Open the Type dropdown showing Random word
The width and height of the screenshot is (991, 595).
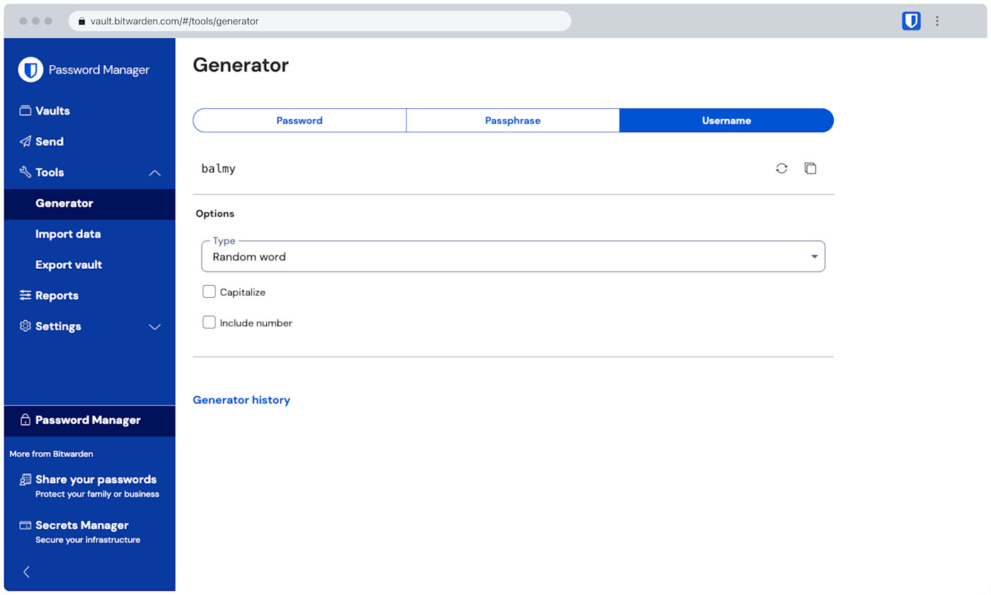[513, 256]
